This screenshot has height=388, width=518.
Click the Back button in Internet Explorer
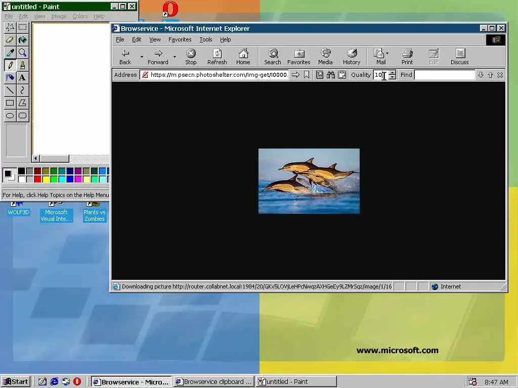(125, 57)
